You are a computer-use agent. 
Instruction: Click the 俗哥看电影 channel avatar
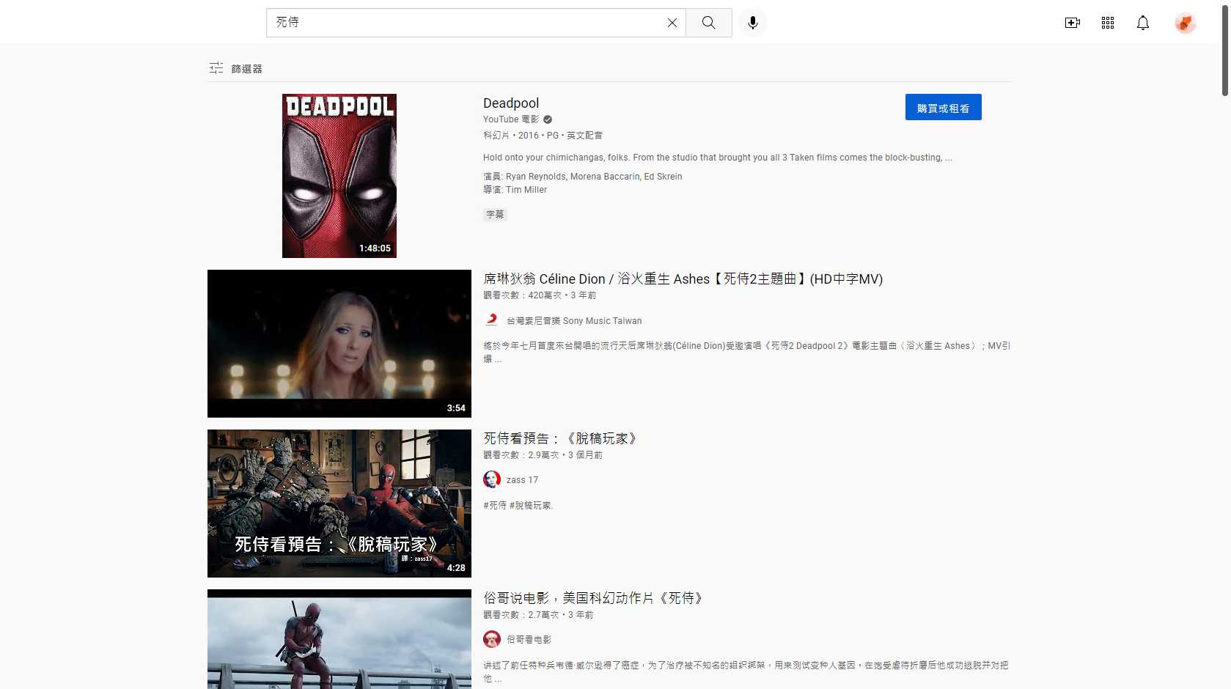491,638
